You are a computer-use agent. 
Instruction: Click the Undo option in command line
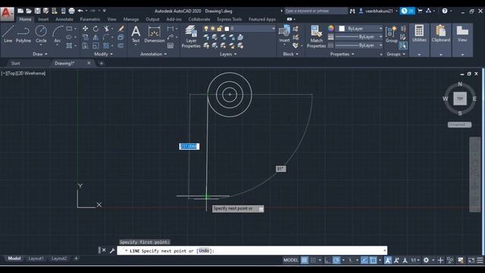pos(204,251)
